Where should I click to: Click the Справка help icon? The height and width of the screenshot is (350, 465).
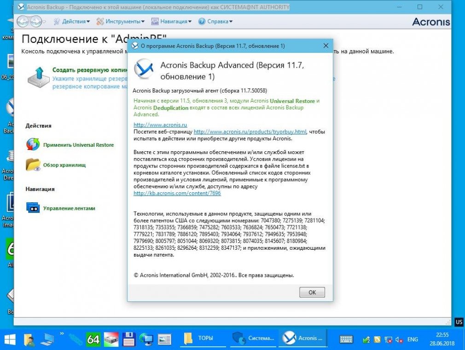point(202,21)
